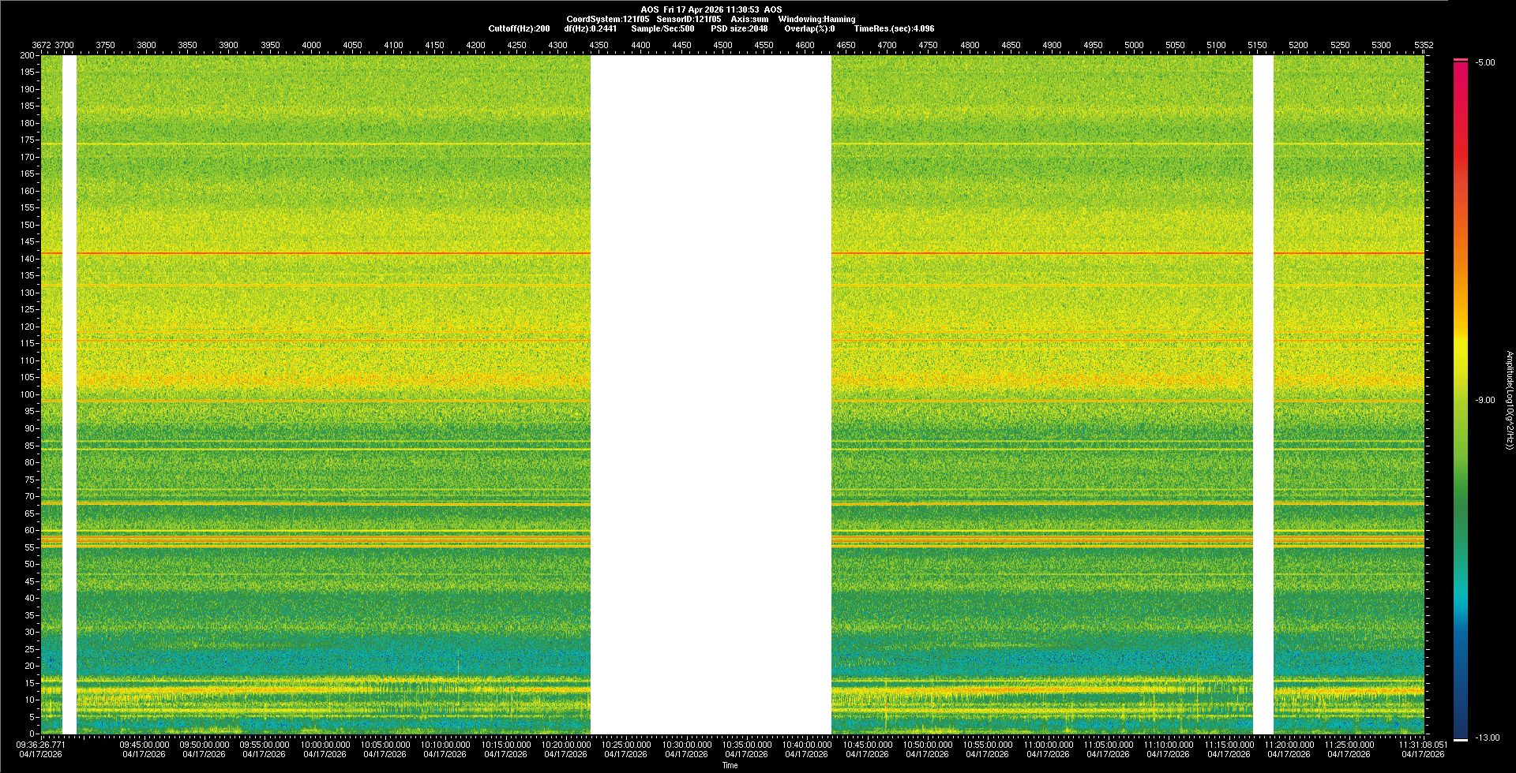This screenshot has width=1516, height=773.
Task: Click the 4500 tick on the top axis
Action: (x=722, y=45)
